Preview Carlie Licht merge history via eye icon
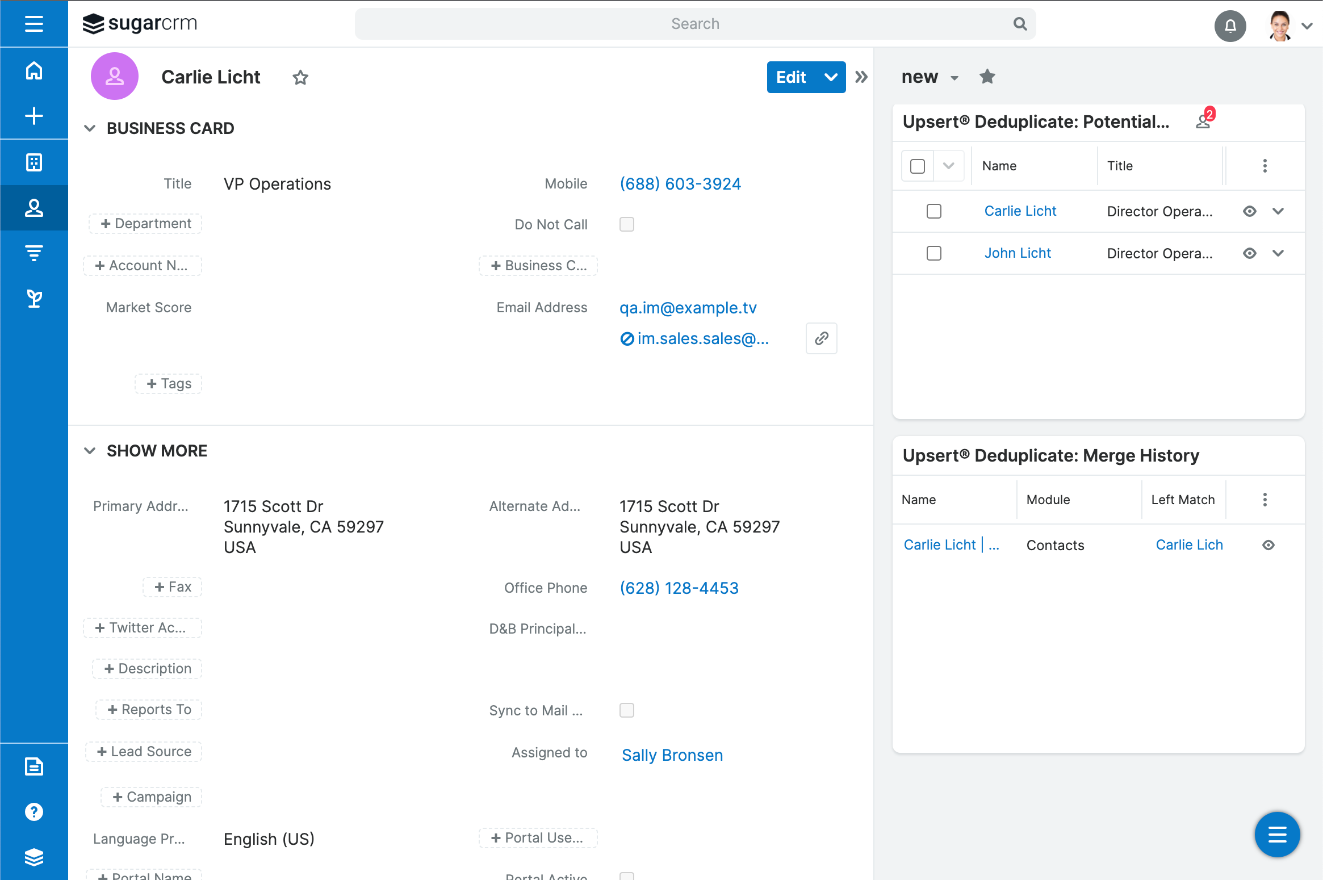The height and width of the screenshot is (880, 1323). (x=1269, y=544)
